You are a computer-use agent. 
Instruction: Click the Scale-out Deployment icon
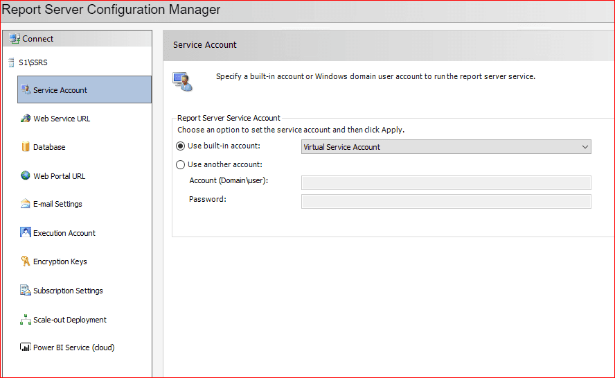pos(26,320)
